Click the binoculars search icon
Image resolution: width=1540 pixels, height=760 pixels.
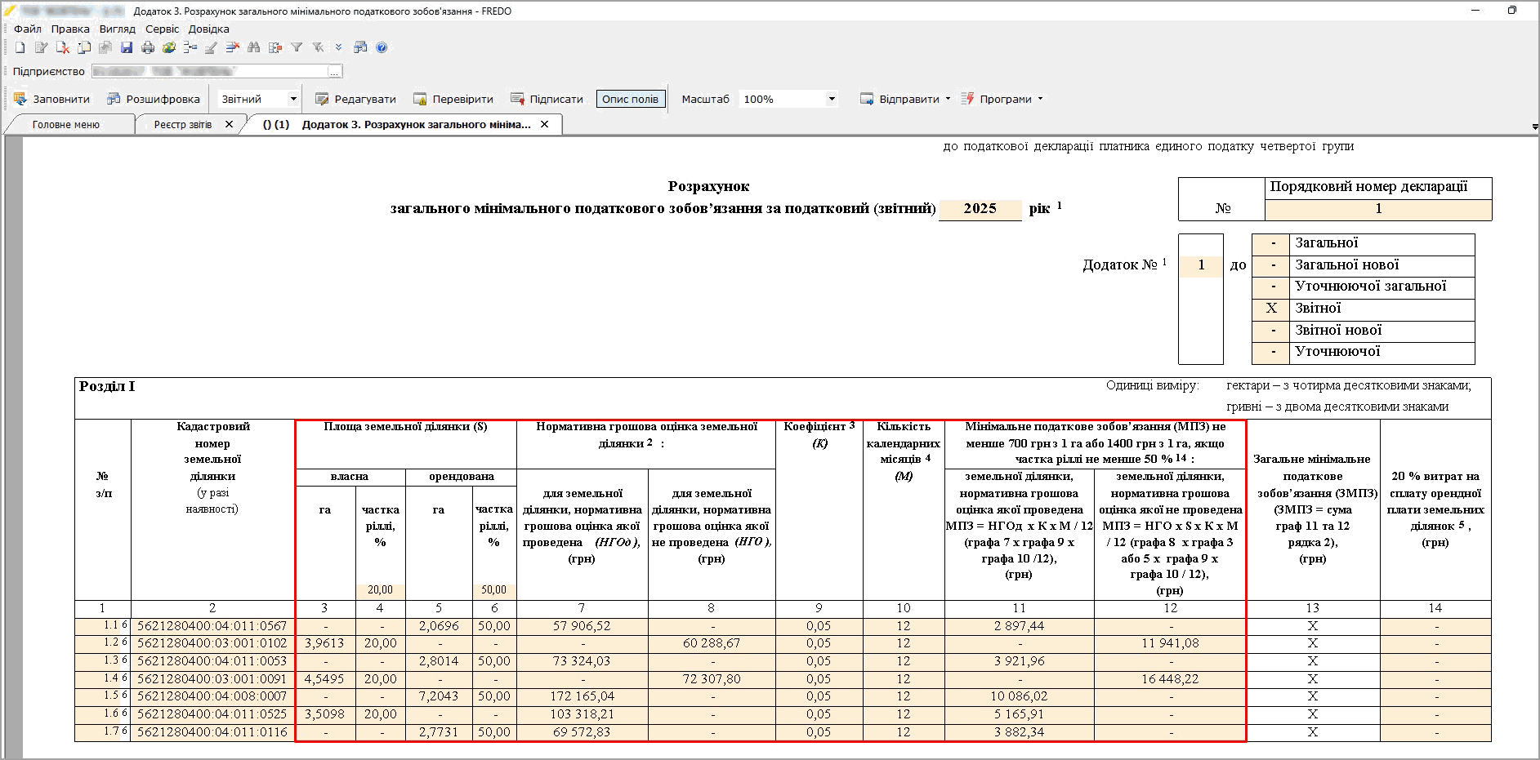(254, 48)
